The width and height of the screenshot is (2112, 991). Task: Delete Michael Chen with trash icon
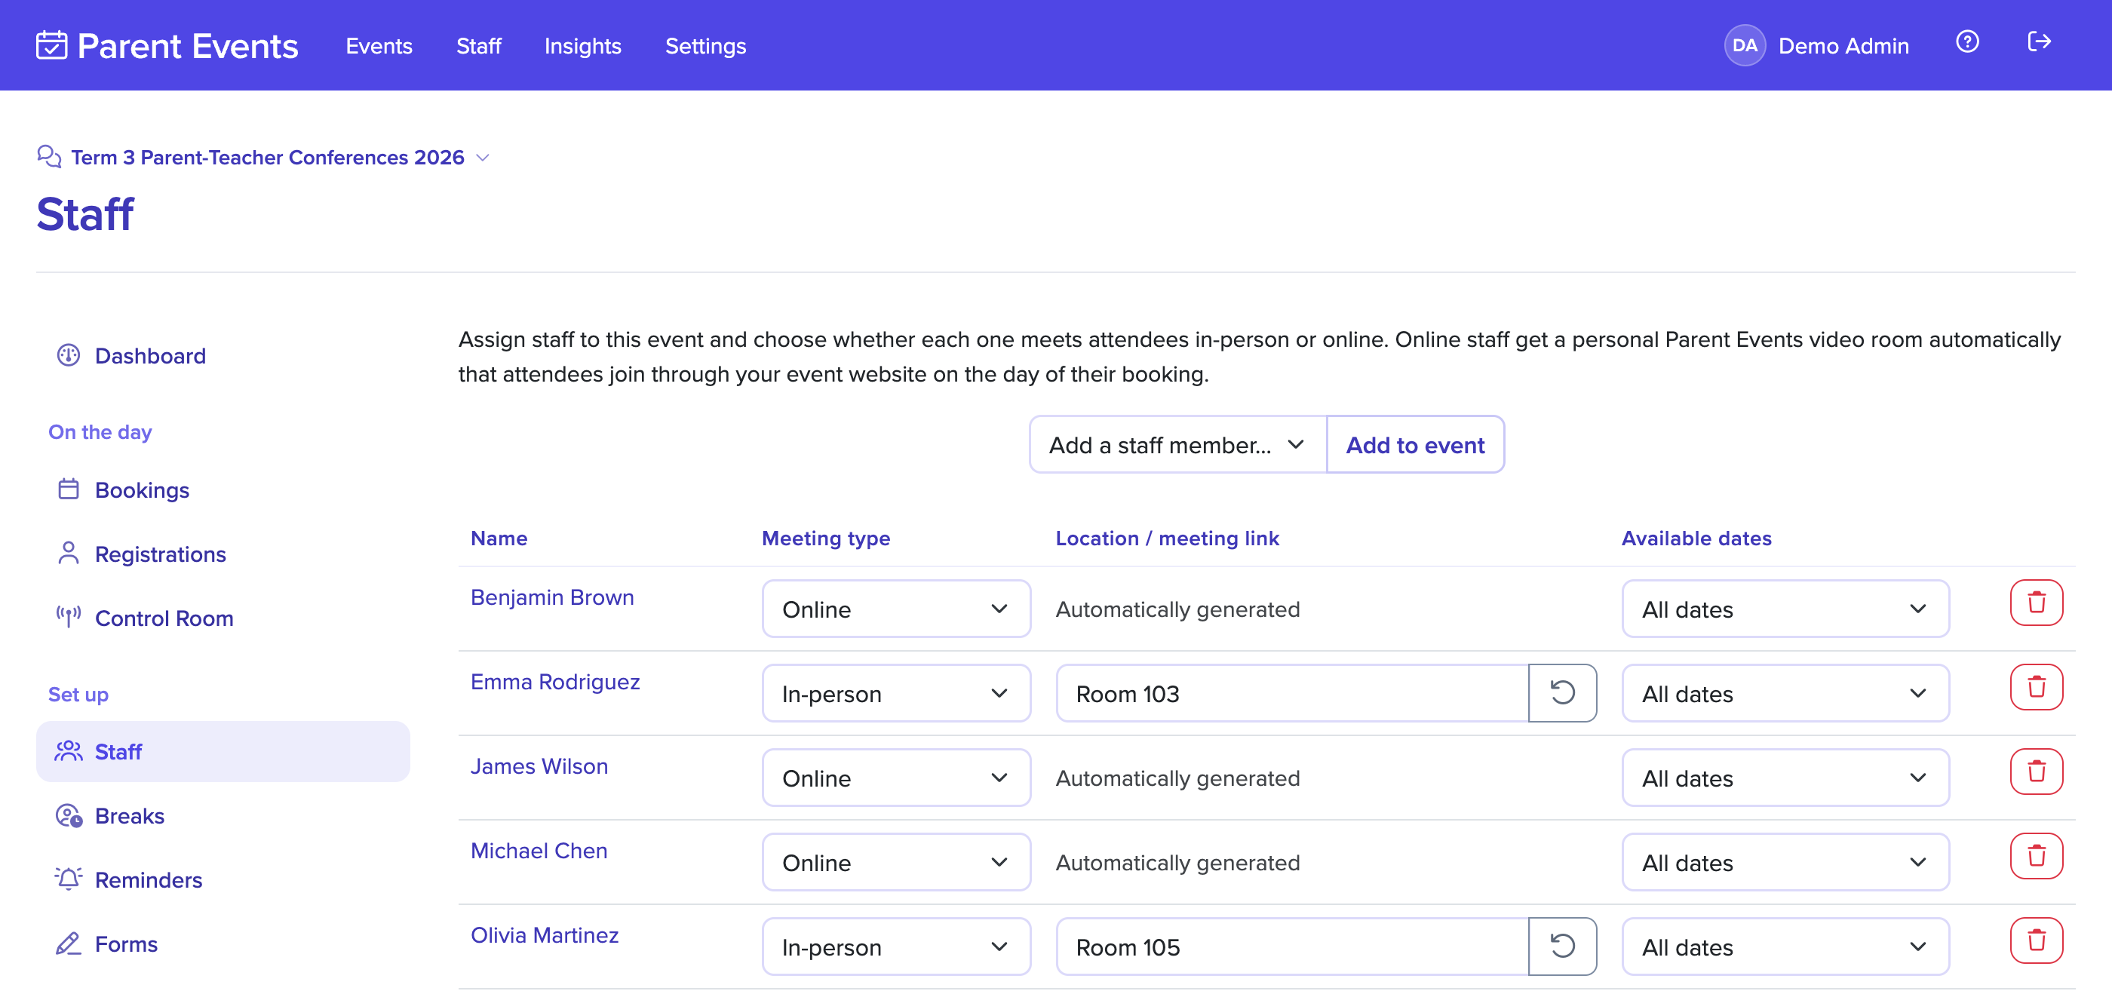[x=2036, y=856]
